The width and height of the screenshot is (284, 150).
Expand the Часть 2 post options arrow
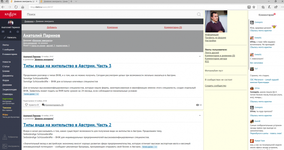pyautogui.click(x=199, y=116)
